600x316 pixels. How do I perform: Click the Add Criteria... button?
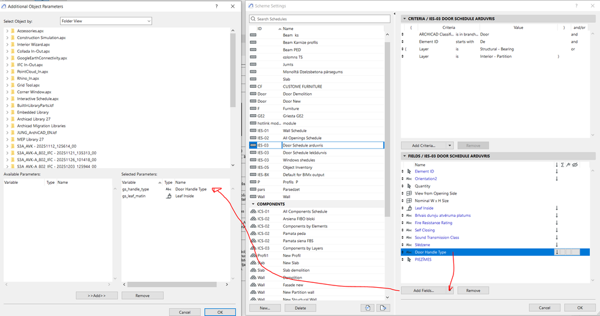423,145
